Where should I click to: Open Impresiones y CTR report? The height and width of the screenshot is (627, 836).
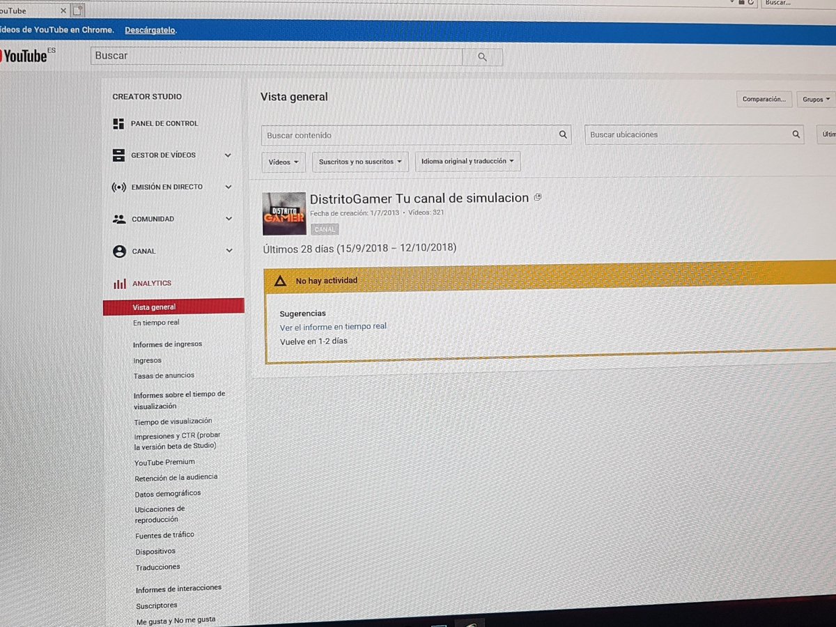177,441
